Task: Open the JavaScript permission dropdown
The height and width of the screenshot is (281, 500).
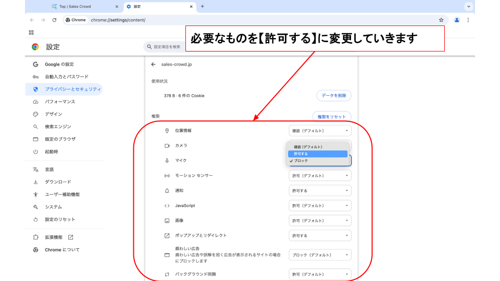Action: [320, 206]
